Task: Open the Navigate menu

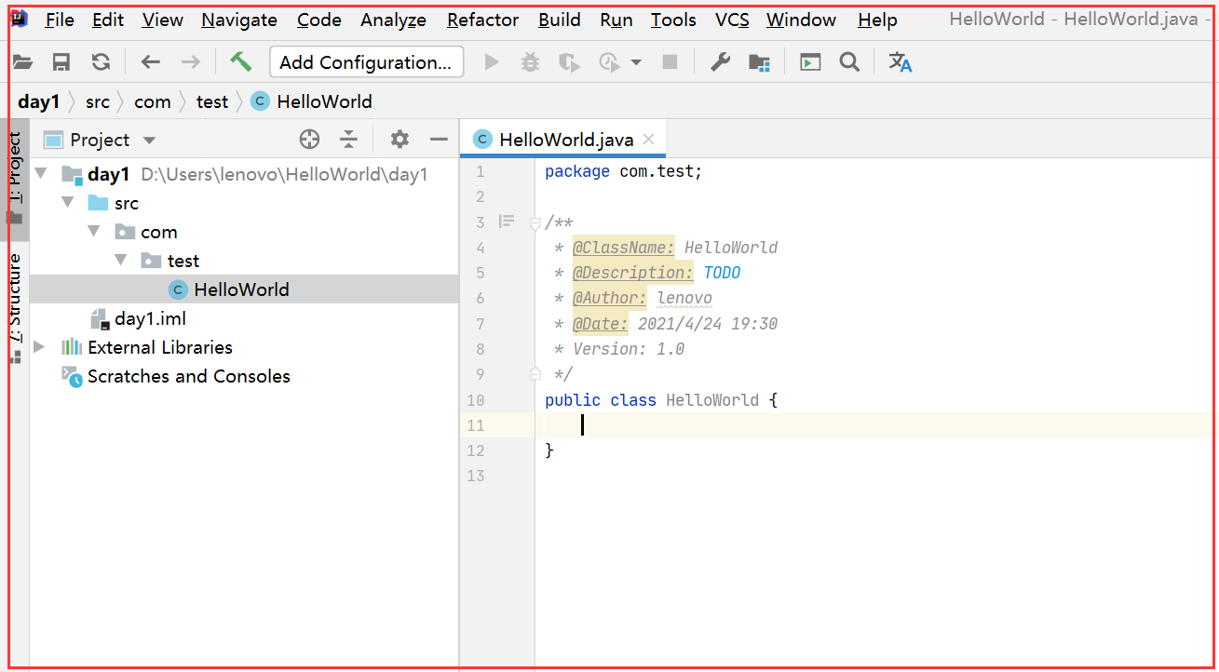Action: click(239, 20)
